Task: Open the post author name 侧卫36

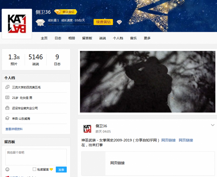Action: [101, 126]
